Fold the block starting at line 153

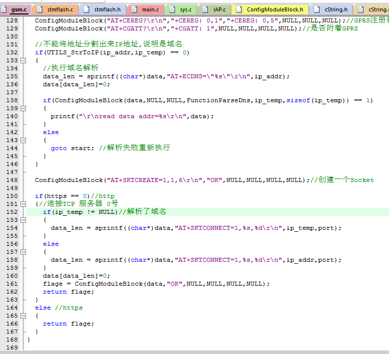pos(23,220)
